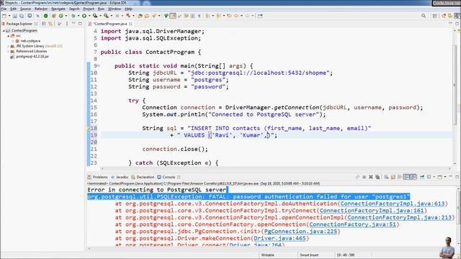Open the Refactor menu
The height and width of the screenshot is (259, 461).
[x=41, y=9]
